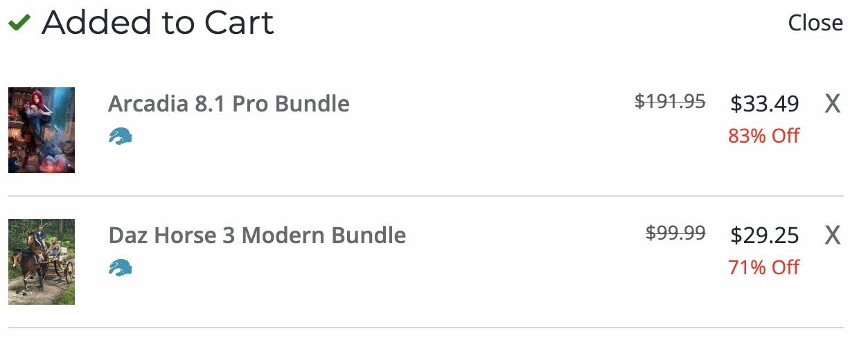Remove Arcadia 8.1 Pro Bundle with X

click(x=832, y=105)
